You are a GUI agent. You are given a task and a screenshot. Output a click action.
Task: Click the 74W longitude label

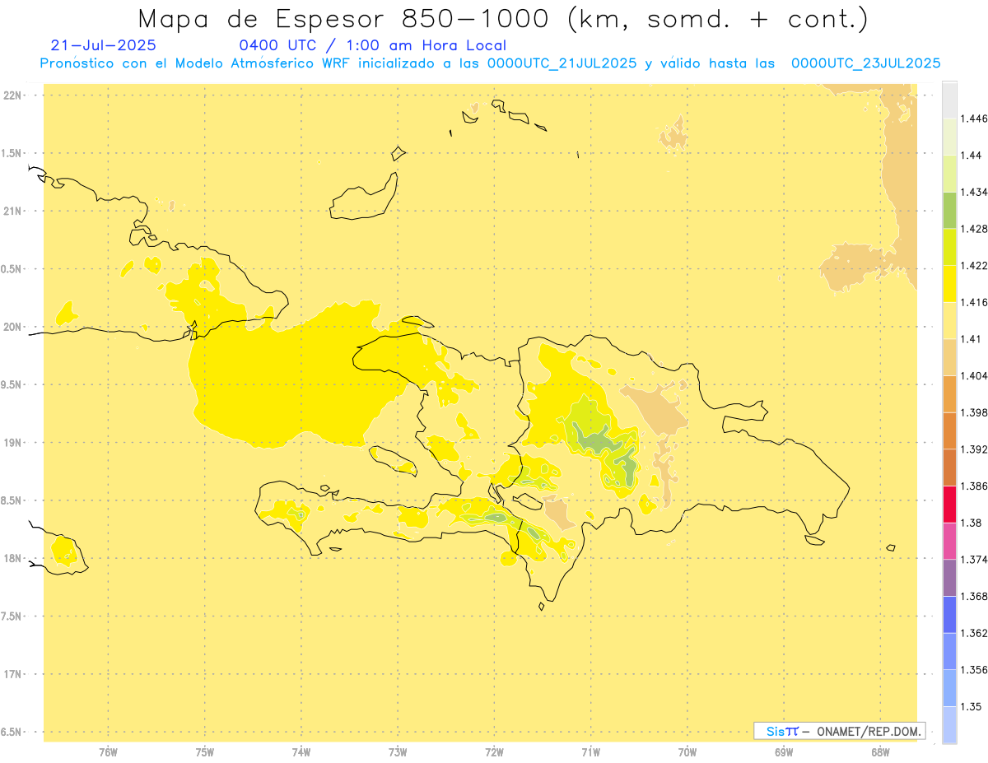pos(301,752)
